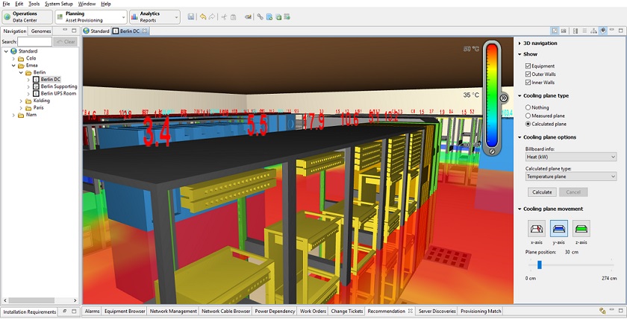This screenshot has height=319, width=627.
Task: Open the Analytics Reports dropdown button
Action: [155, 16]
